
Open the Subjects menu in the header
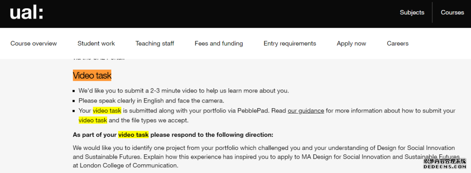pyautogui.click(x=412, y=13)
